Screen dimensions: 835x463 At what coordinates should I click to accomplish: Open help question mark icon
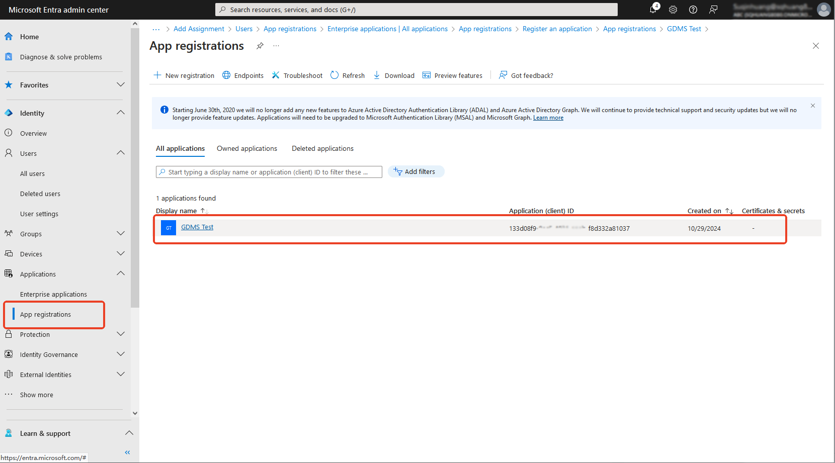[x=693, y=10]
